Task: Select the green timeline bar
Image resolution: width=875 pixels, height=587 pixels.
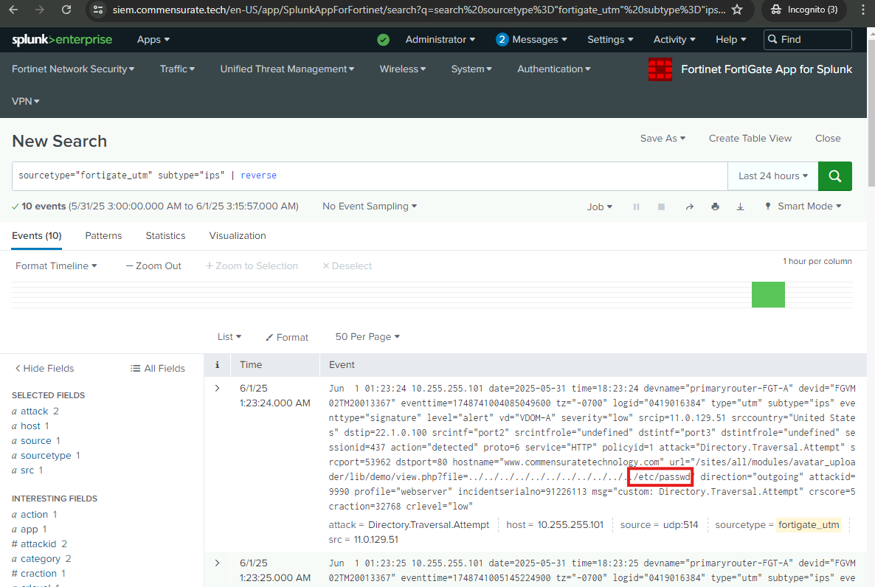Action: [x=768, y=294]
